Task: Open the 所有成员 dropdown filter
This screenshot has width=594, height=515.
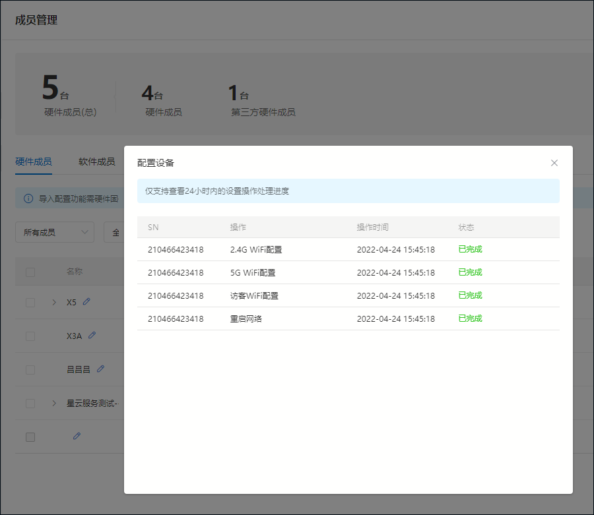Action: [55, 232]
